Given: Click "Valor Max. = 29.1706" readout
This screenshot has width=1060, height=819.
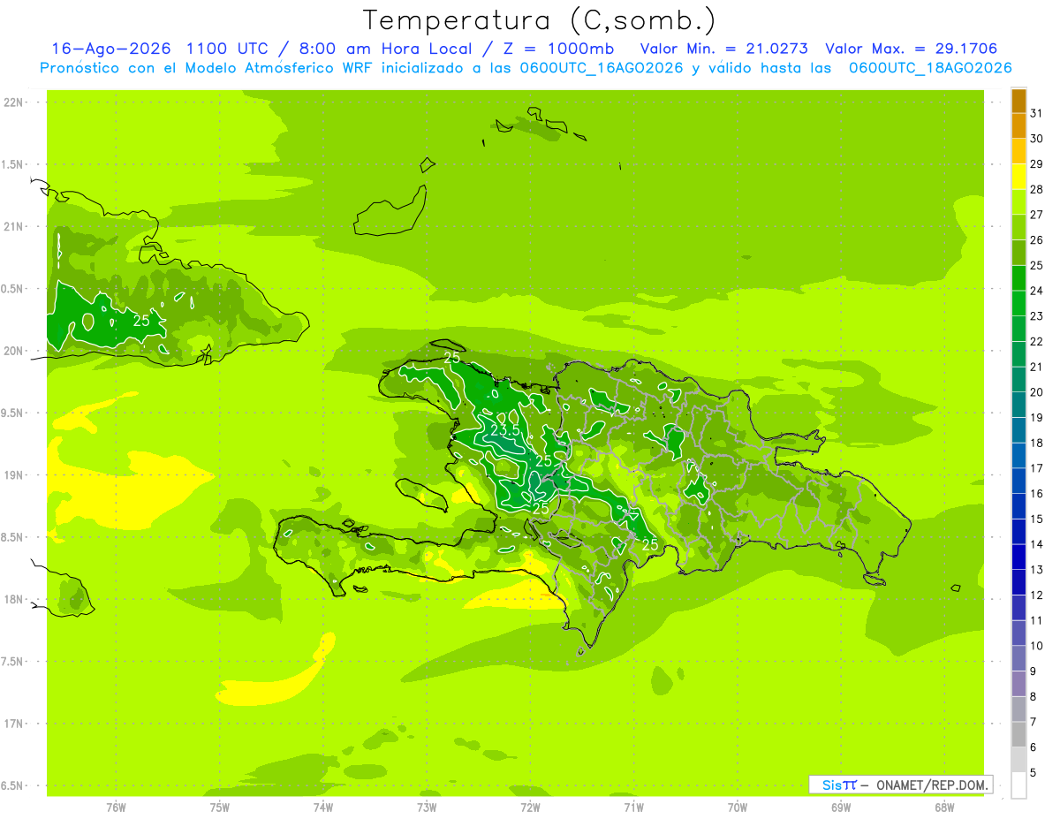Looking at the screenshot, I should click(x=912, y=49).
